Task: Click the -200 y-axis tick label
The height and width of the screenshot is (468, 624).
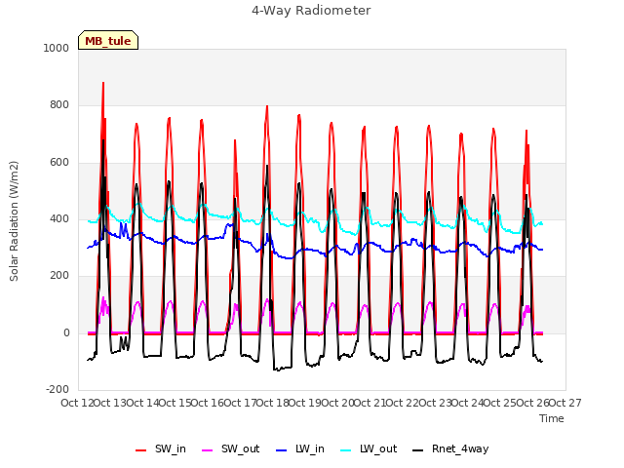Action: pos(58,389)
